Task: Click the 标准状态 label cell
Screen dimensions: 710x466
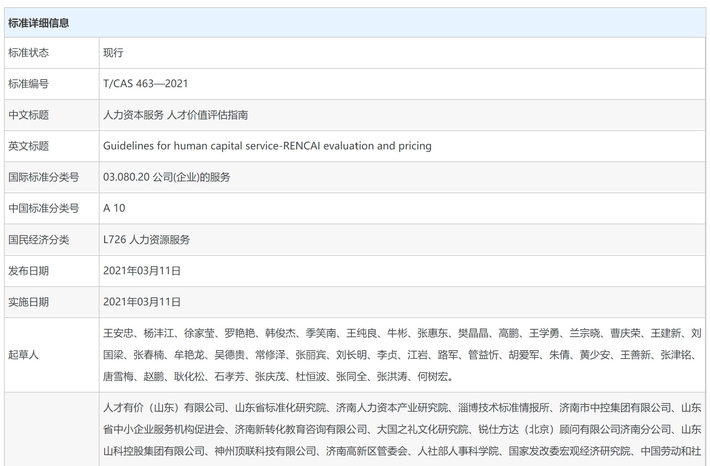Action: pyautogui.click(x=28, y=53)
